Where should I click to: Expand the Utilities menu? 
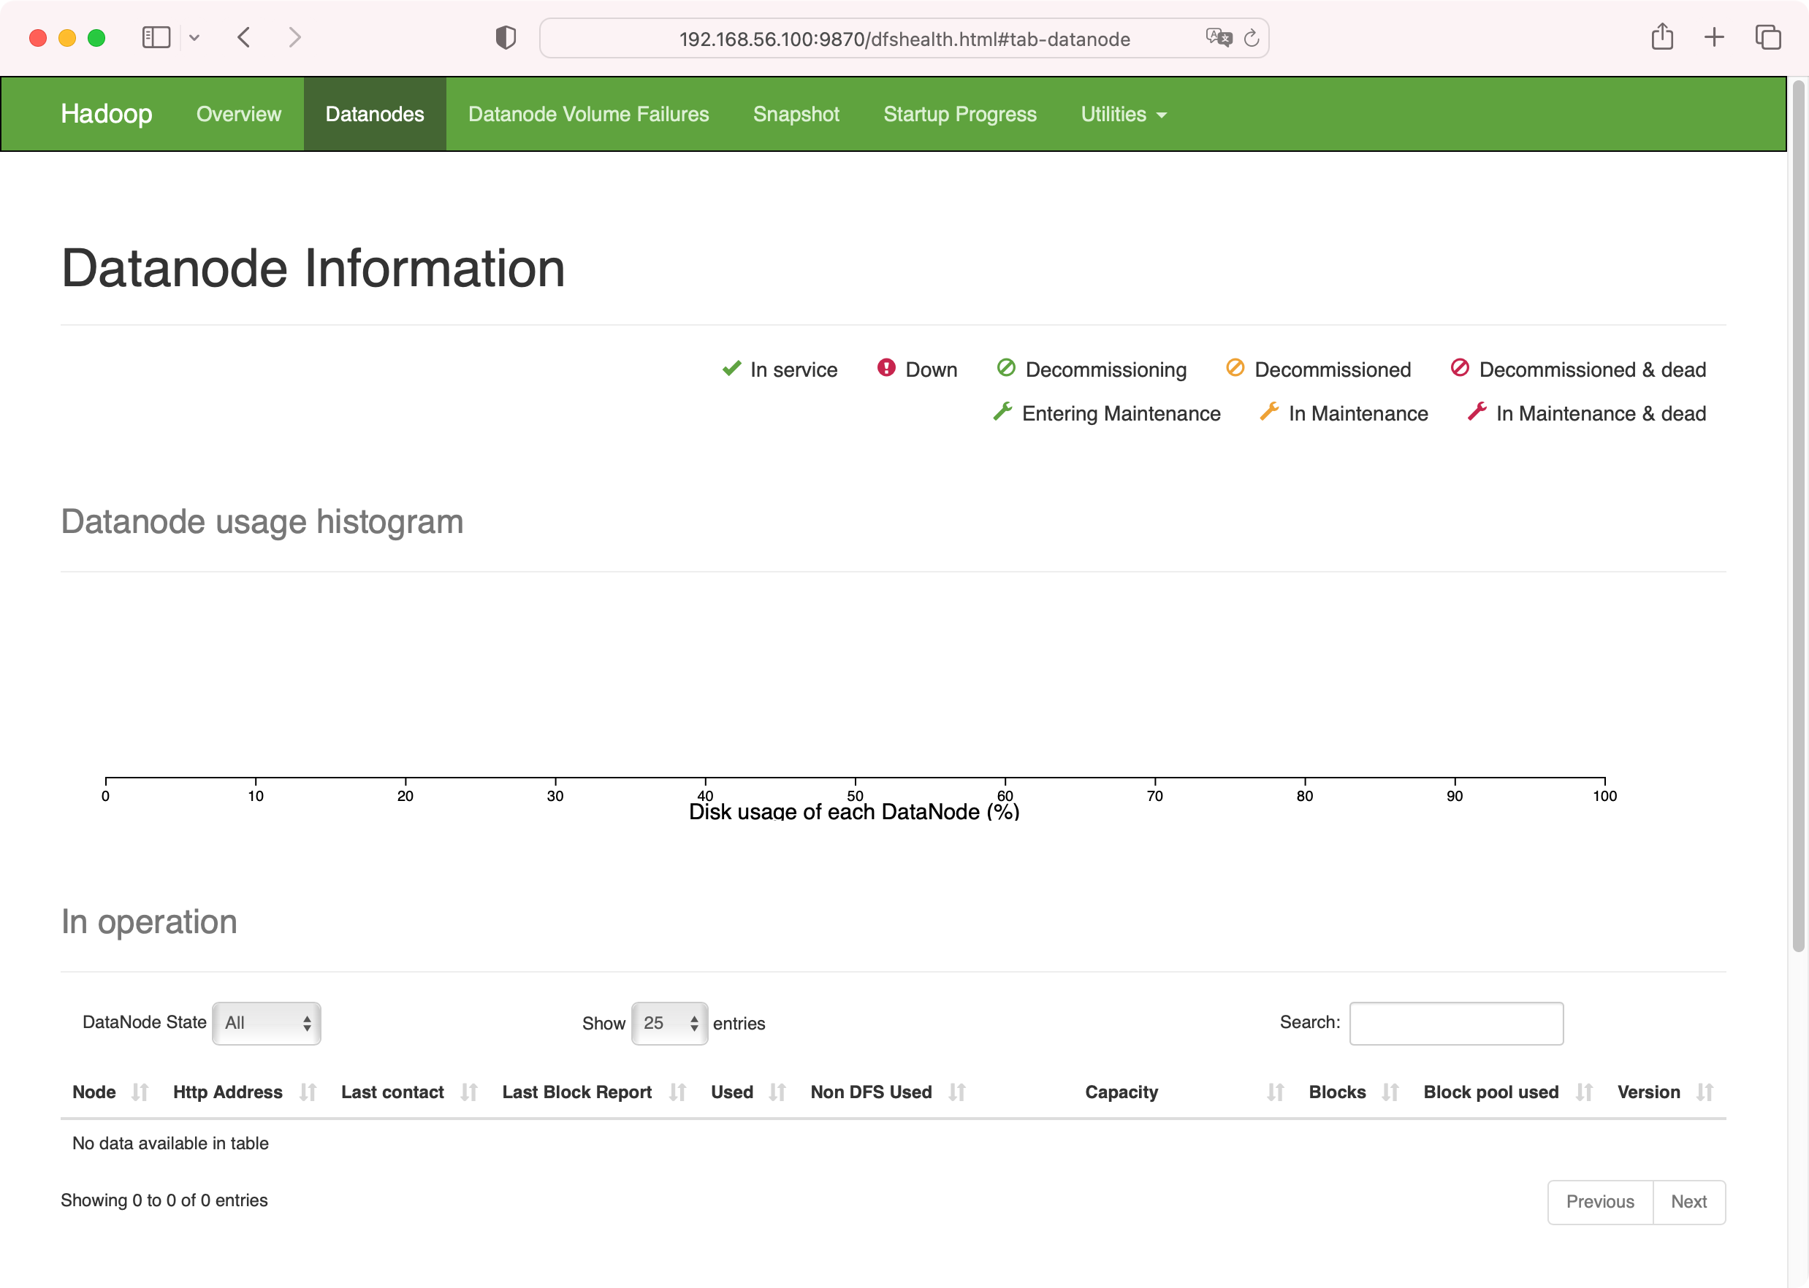point(1123,114)
